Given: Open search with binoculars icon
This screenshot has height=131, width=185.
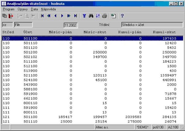Looking at the screenshot, I should point(91,16).
